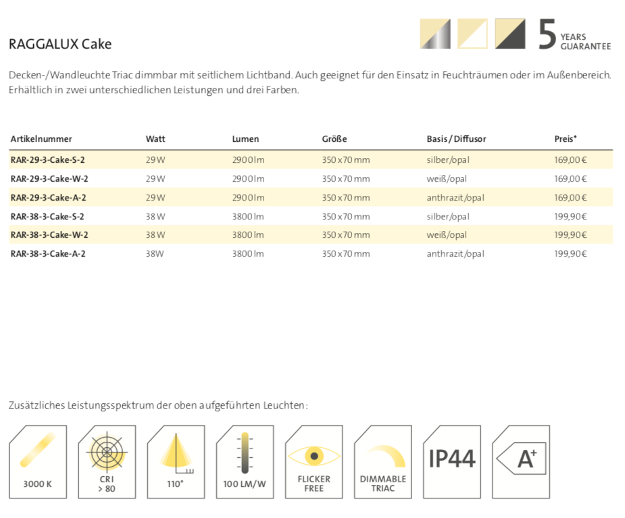Click 29 W in the RAR-29-3-Cake-W-2 row
Image resolution: width=625 pixels, height=518 pixels.
coord(155,178)
